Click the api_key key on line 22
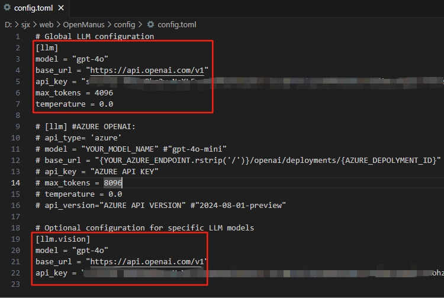 tap(52, 273)
